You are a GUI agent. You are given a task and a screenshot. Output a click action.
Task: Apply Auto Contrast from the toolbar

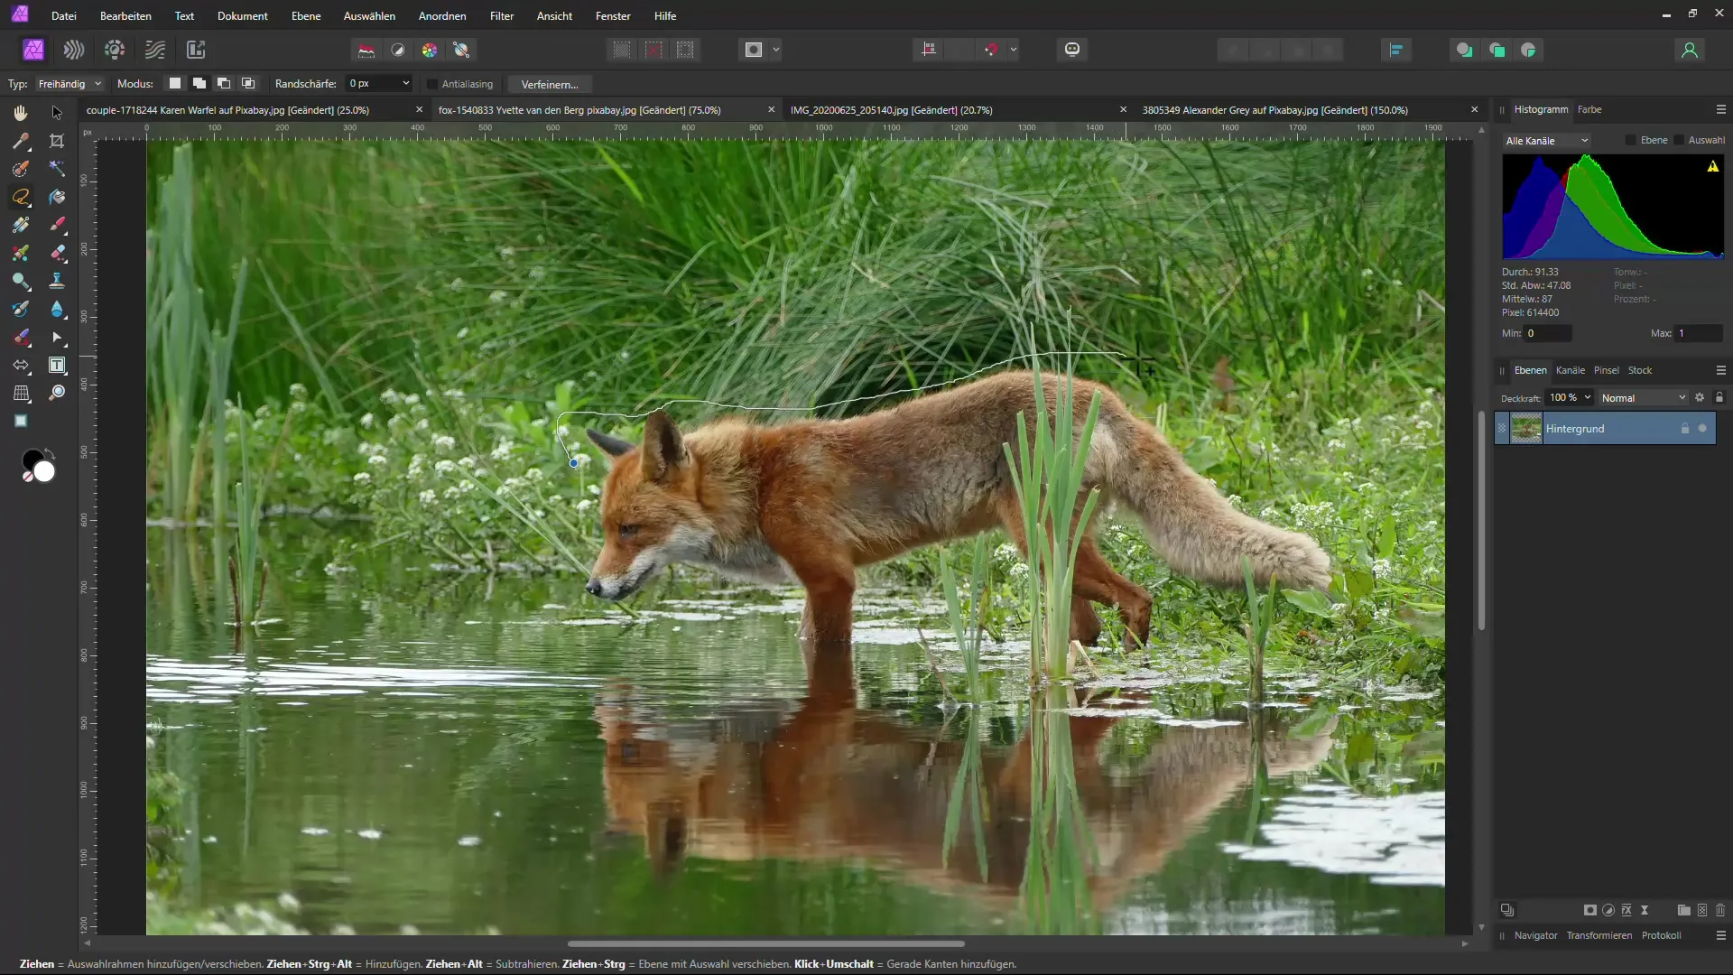398,50
